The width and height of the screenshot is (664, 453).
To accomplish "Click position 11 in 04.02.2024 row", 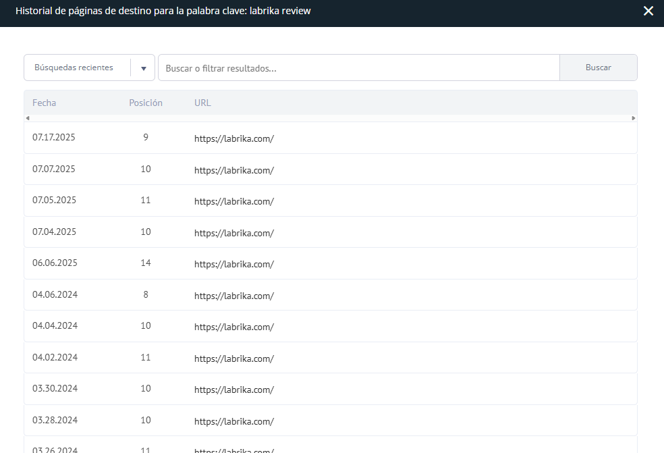I will (146, 357).
